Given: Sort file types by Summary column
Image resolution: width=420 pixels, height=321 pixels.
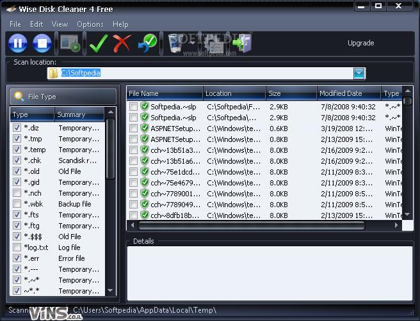Looking at the screenshot, I should click(x=79, y=114).
